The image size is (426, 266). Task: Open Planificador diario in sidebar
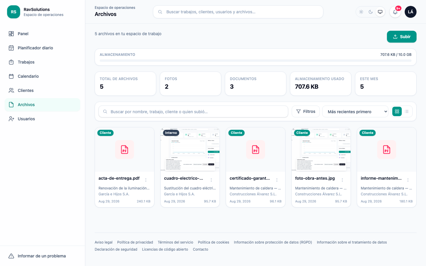click(43, 48)
